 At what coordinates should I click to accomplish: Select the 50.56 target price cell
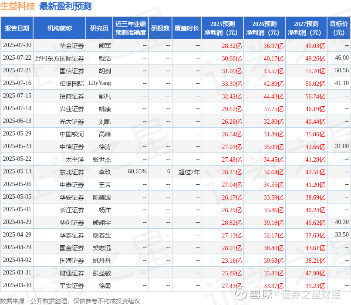[x=342, y=70]
